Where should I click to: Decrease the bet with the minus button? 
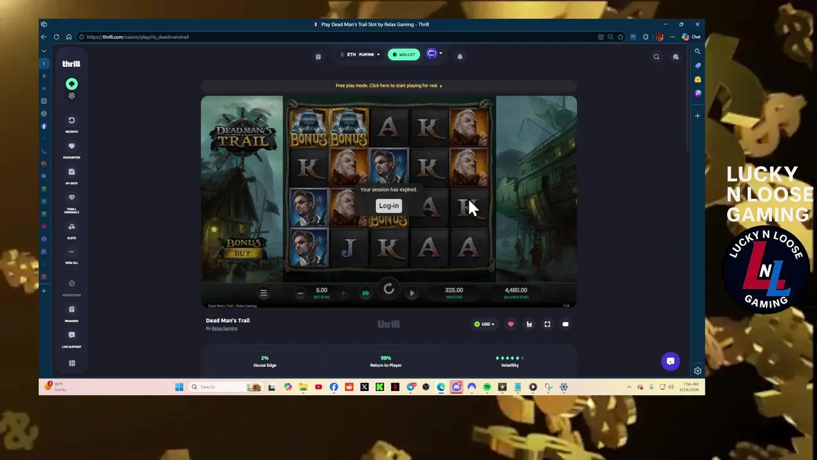tap(300, 293)
